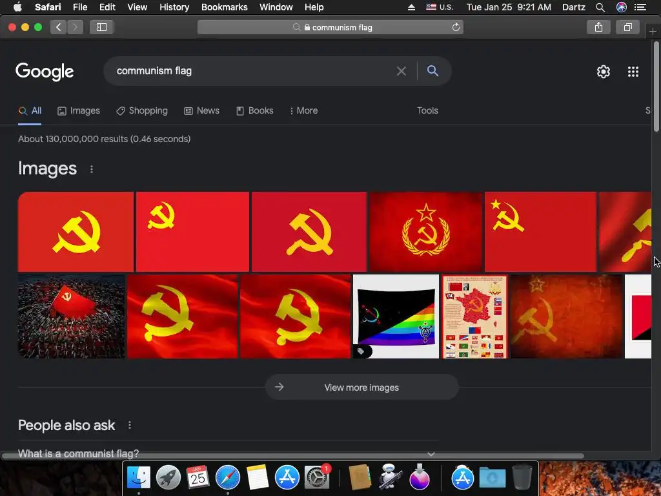Open the Help menu

tap(314, 7)
